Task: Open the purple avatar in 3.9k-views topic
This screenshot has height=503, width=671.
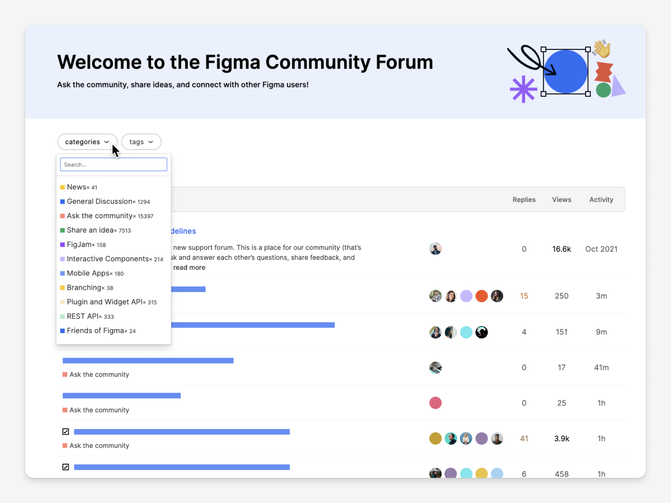Action: coord(482,438)
